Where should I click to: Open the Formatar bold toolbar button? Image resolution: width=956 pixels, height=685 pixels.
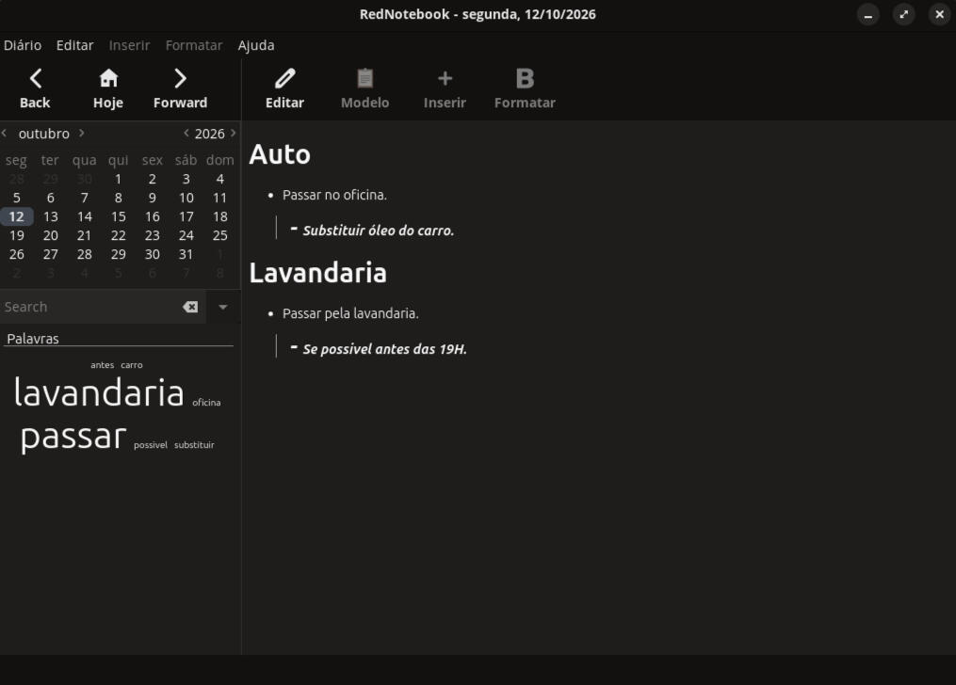525,88
